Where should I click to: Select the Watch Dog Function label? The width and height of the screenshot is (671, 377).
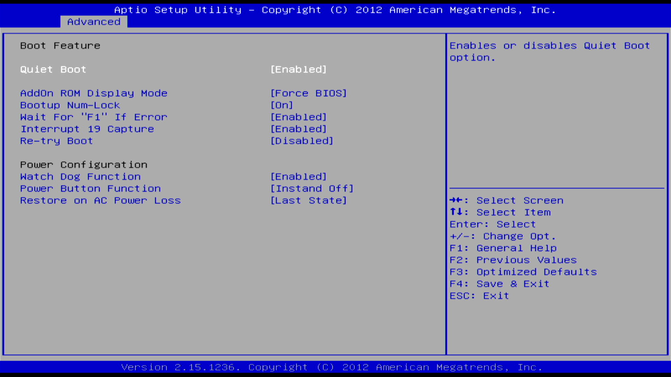click(80, 177)
